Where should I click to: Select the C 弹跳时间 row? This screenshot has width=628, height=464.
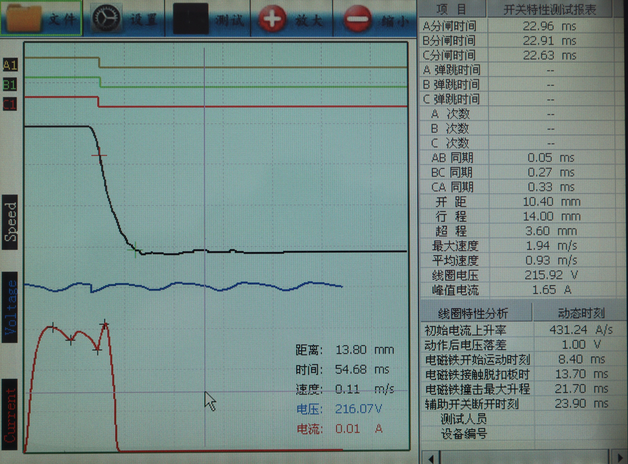pyautogui.click(x=517, y=99)
